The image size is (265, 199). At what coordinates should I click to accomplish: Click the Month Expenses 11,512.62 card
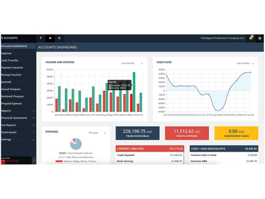pyautogui.click(x=187, y=133)
